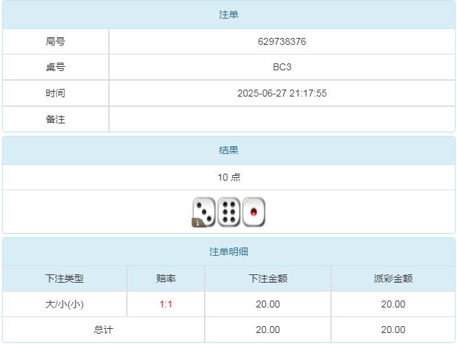Click the 下注类型 column header
The height and width of the screenshot is (344, 457).
(65, 279)
